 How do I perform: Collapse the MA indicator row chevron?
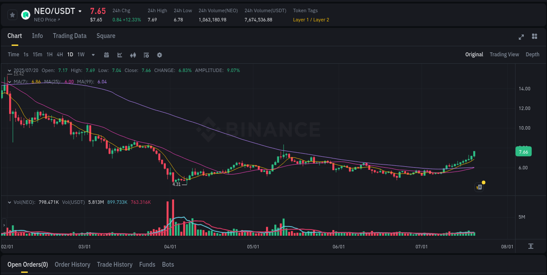(x=10, y=82)
